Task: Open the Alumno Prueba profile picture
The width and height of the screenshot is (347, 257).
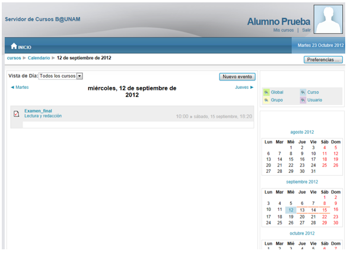Action: coord(328,19)
